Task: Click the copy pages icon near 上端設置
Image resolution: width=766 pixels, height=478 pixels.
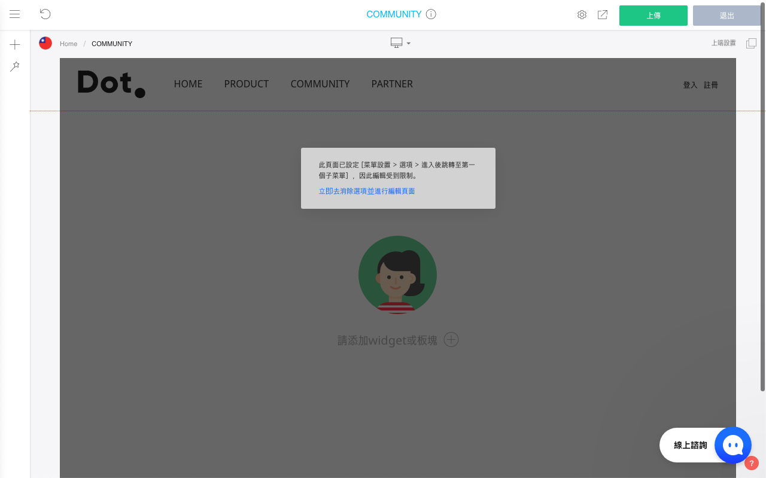Action: pyautogui.click(x=751, y=43)
